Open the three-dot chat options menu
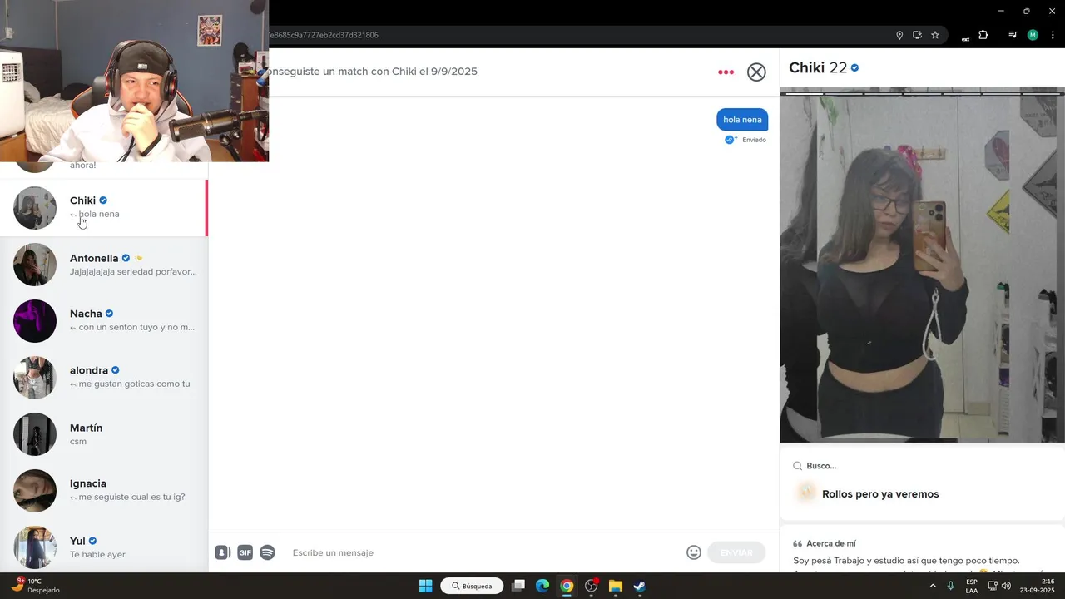Screen dimensions: 1065x599 pyautogui.click(x=726, y=72)
